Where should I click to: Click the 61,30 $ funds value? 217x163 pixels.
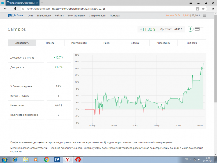178,29
